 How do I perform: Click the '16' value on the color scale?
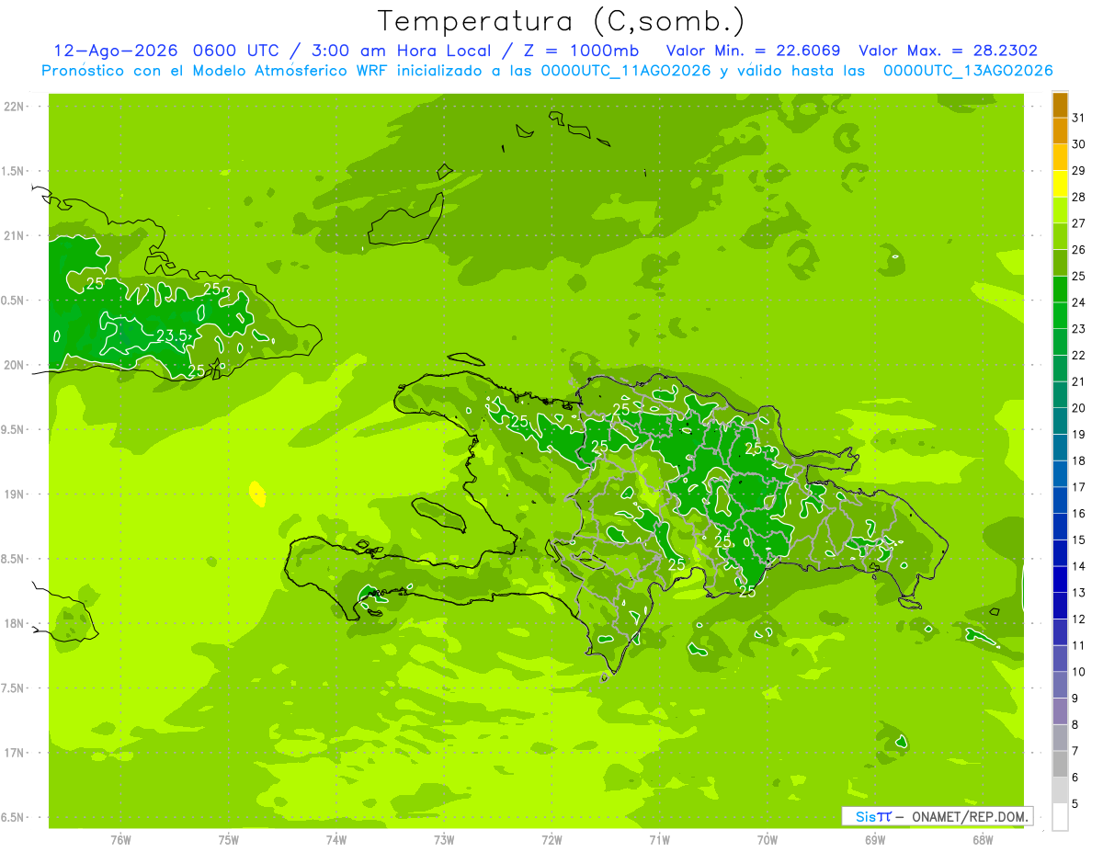[x=1079, y=514]
